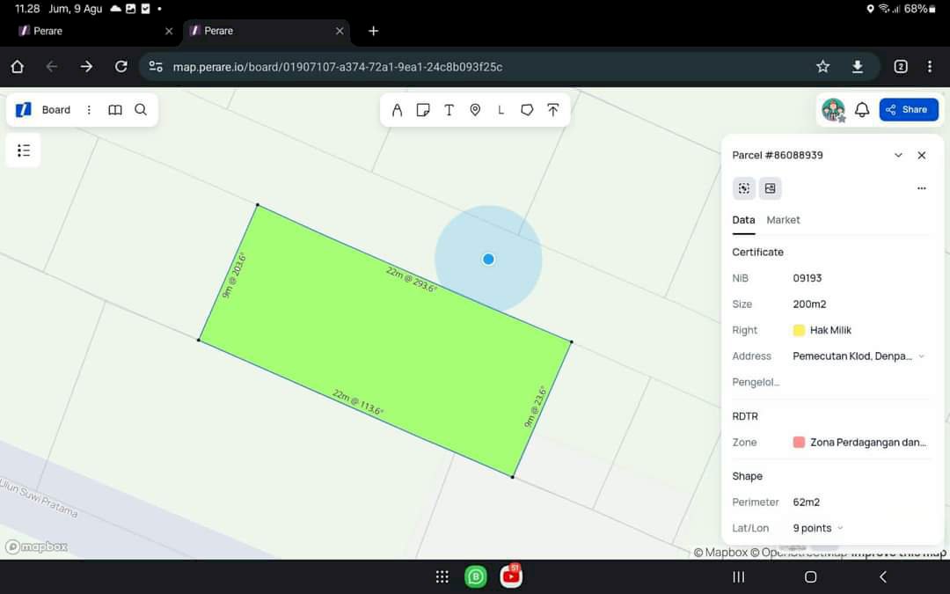Viewport: 950px width, 594px height.
Task: Switch to the Market tab
Action: (x=783, y=220)
